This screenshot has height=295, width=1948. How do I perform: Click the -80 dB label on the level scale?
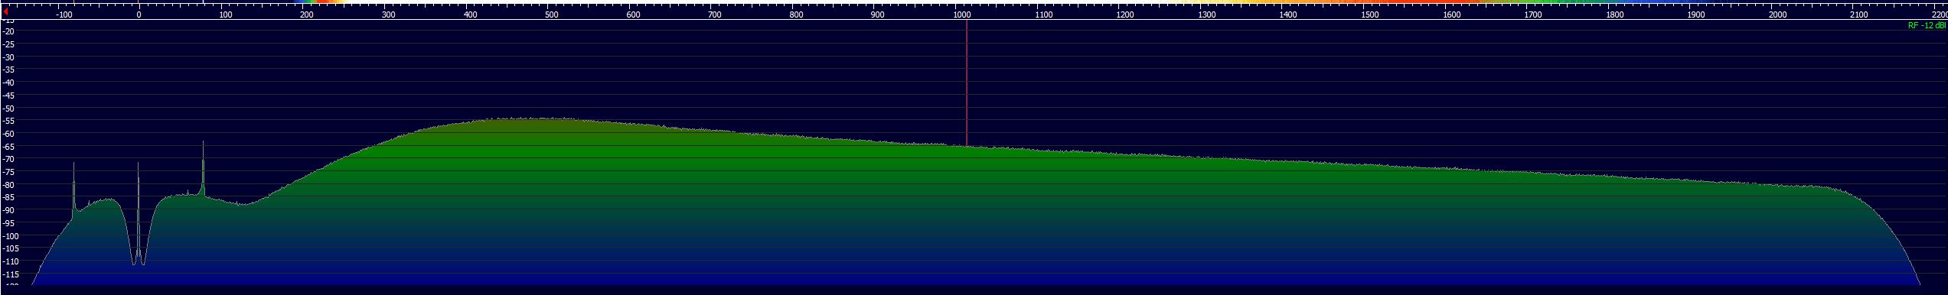(x=10, y=184)
